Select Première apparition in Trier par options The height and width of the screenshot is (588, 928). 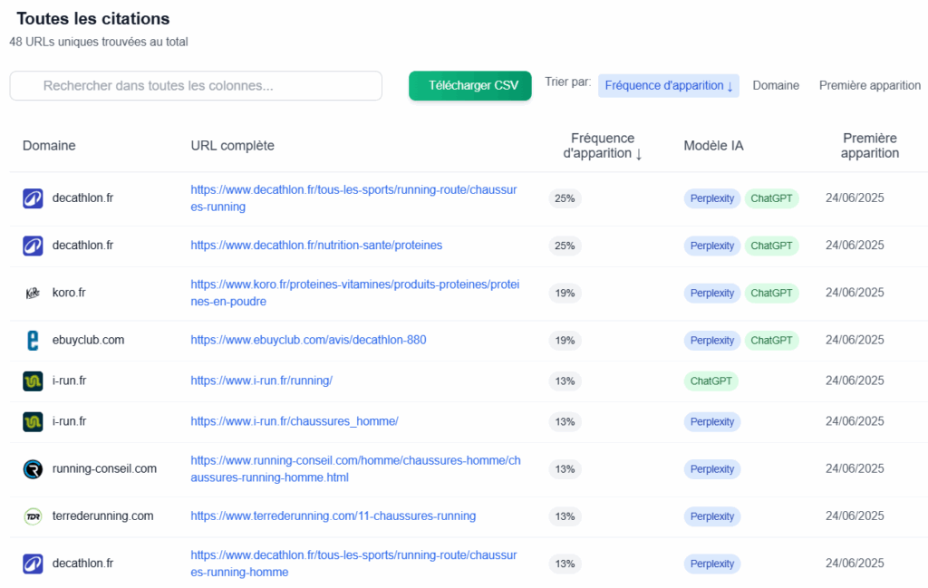[870, 86]
